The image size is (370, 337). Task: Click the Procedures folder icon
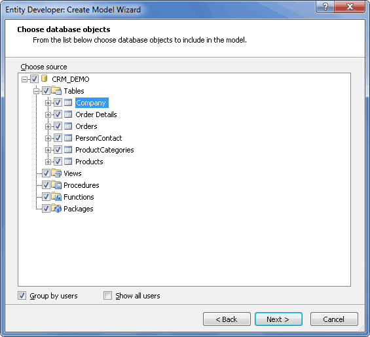pyautogui.click(x=56, y=185)
